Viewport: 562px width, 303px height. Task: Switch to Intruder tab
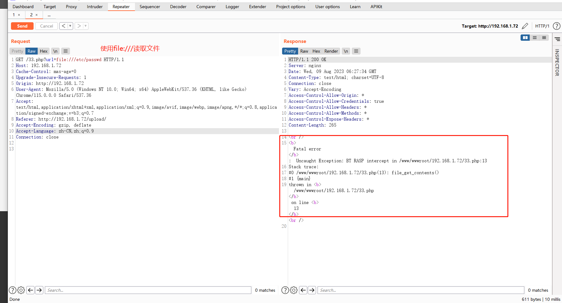pyautogui.click(x=95, y=7)
